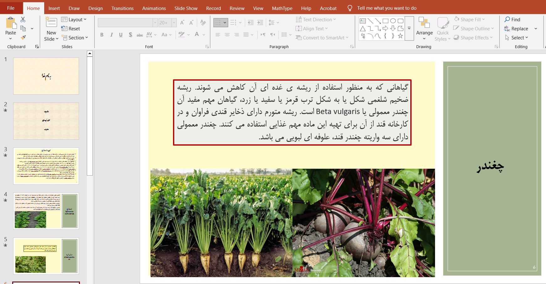
Task: Select the Format Painter brush
Action: point(23,37)
